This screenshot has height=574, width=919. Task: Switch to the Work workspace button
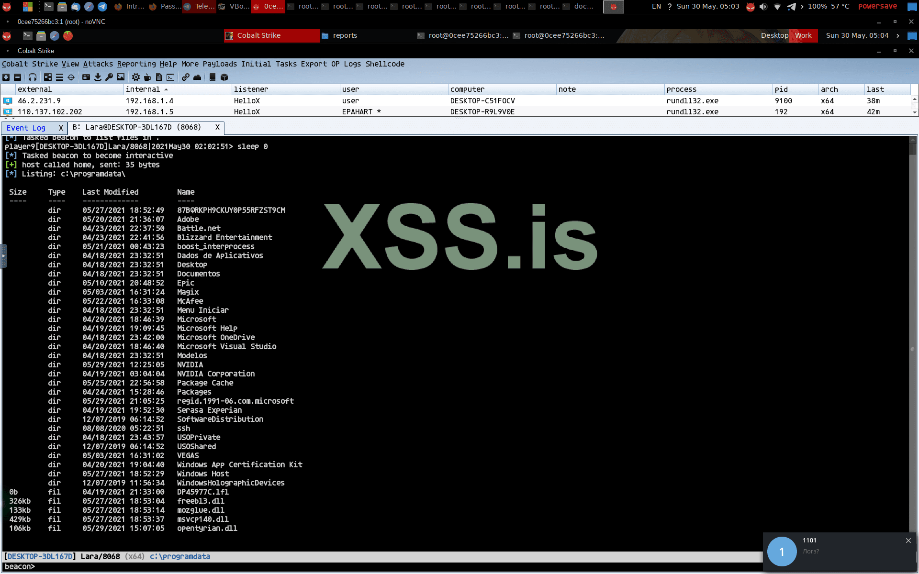click(x=803, y=35)
